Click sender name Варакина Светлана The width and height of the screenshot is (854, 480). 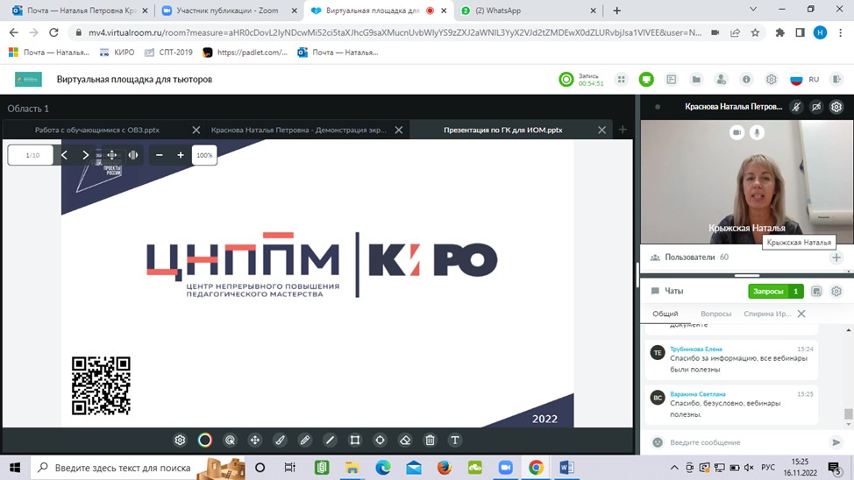tap(698, 394)
